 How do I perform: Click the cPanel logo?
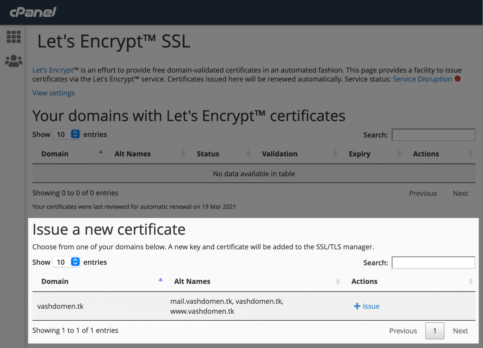click(x=33, y=12)
